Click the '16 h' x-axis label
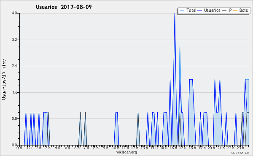Image resolution: width=253 pixels, height=156 pixels. [x=173, y=148]
